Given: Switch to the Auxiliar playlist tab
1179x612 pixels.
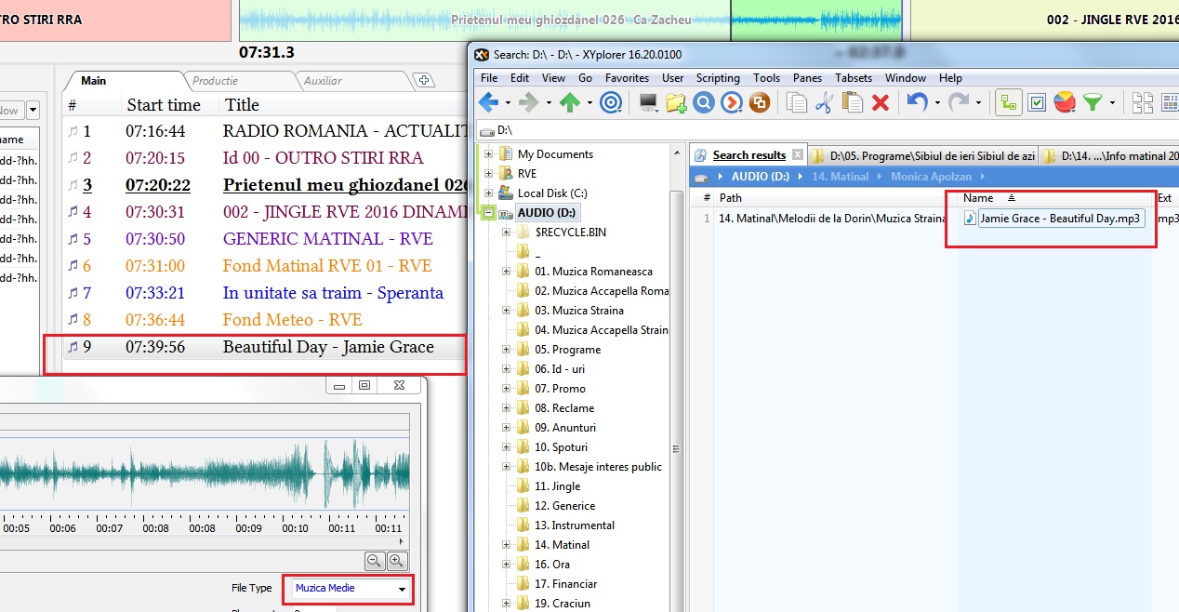Looking at the screenshot, I should point(323,81).
